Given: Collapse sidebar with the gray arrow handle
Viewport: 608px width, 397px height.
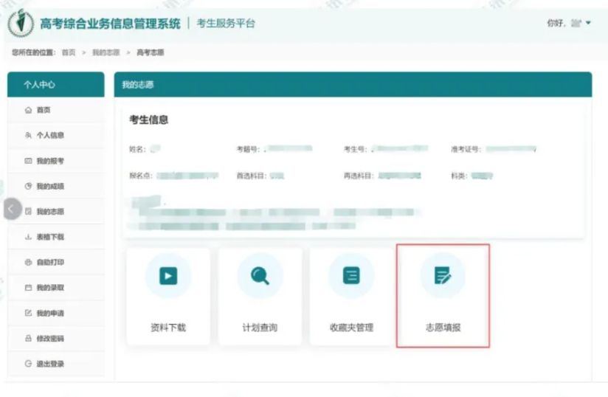Looking at the screenshot, I should (x=12, y=209).
